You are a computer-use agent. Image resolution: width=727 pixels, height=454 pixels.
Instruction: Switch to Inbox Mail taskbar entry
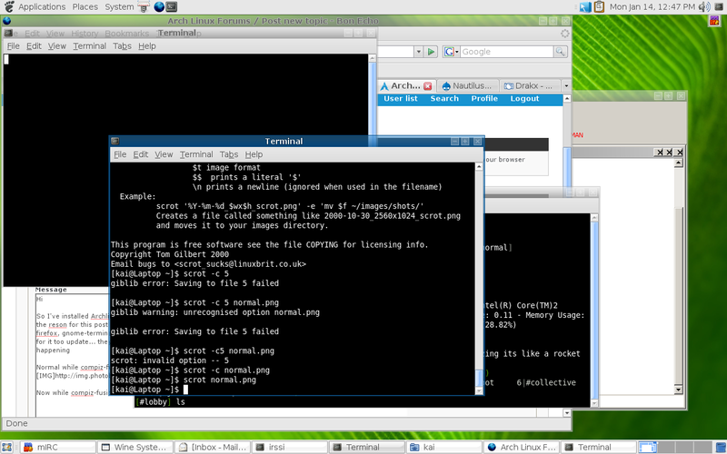pyautogui.click(x=213, y=447)
